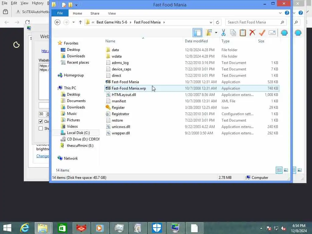Open Homegroup in navigation pane
This screenshot has width=312, height=234.
(74, 75)
